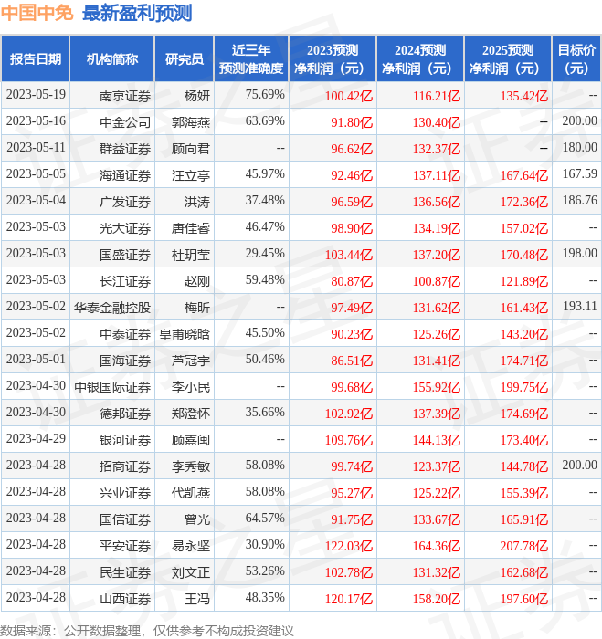Click researcher name 芦冠宇

coord(191,361)
